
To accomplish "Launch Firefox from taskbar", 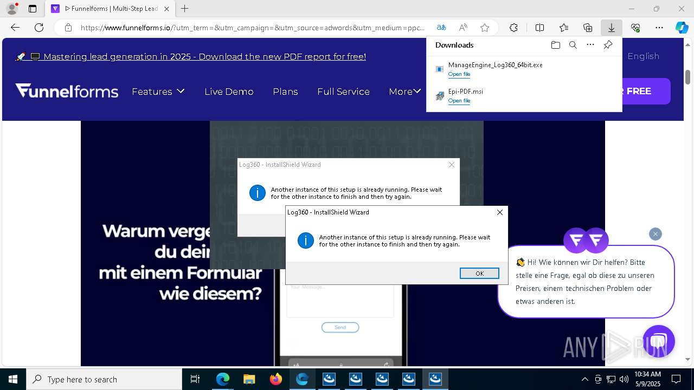I will pos(276,379).
